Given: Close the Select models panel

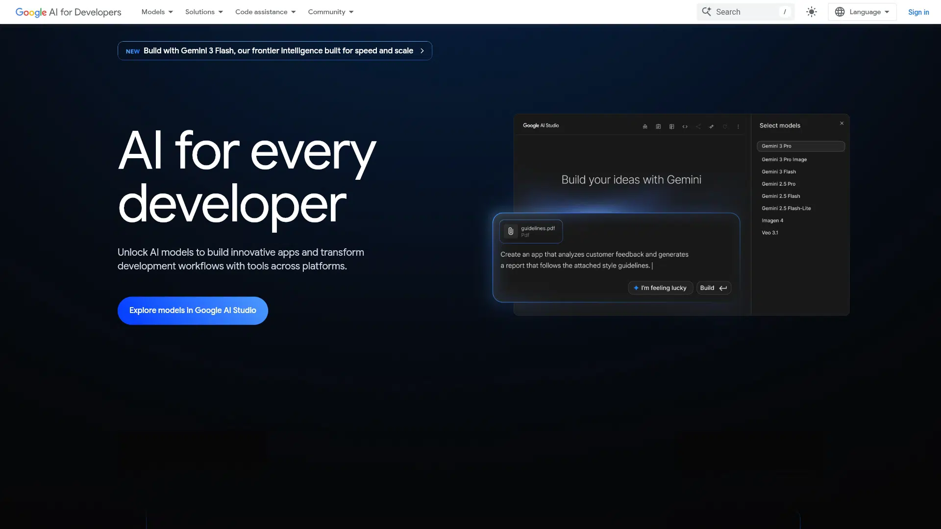Looking at the screenshot, I should [x=842, y=123].
